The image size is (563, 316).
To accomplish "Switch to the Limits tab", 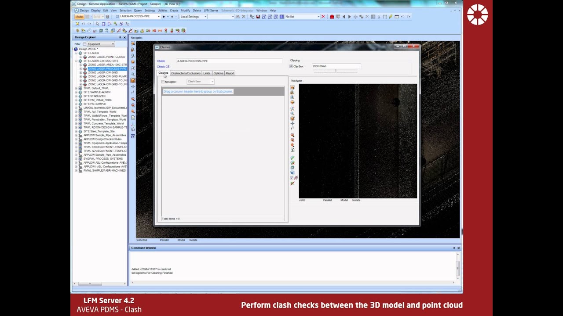I will tap(207, 73).
